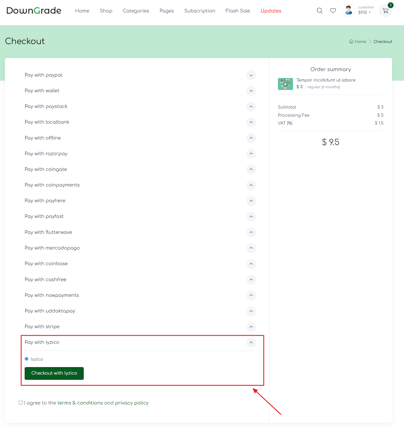The image size is (404, 428).
Task: Open the customer $910 balance dropdown
Action: click(365, 12)
